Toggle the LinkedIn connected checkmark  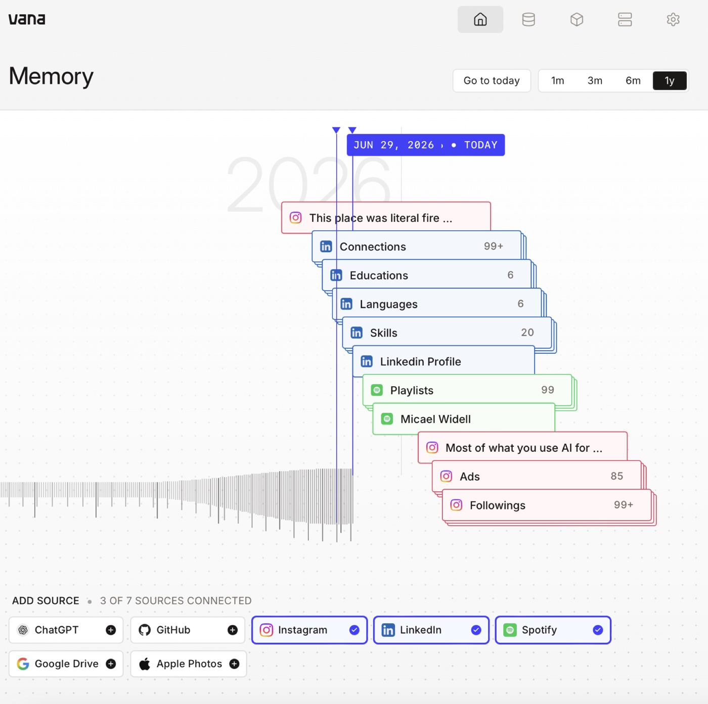point(476,630)
